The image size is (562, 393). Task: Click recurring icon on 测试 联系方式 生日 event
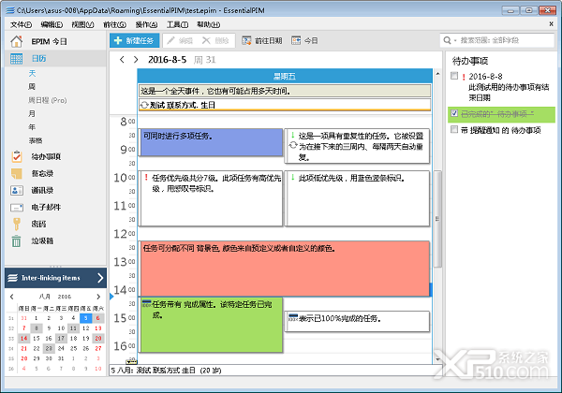pyautogui.click(x=144, y=105)
